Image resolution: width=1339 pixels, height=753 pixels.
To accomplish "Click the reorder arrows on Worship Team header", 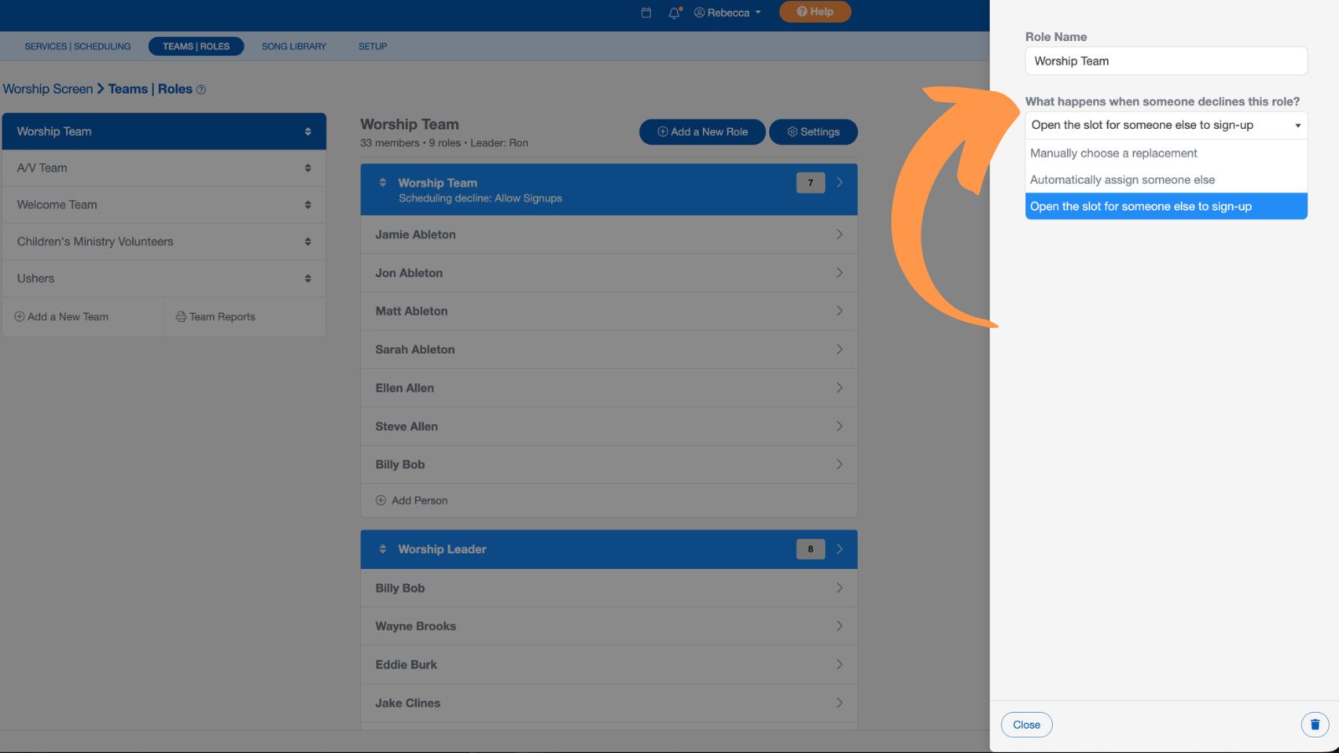I will pyautogui.click(x=382, y=182).
